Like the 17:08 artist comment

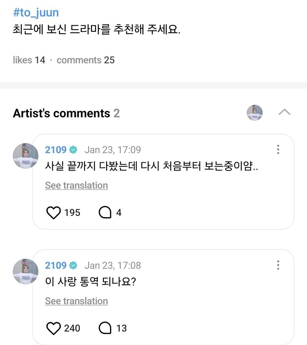(x=53, y=328)
